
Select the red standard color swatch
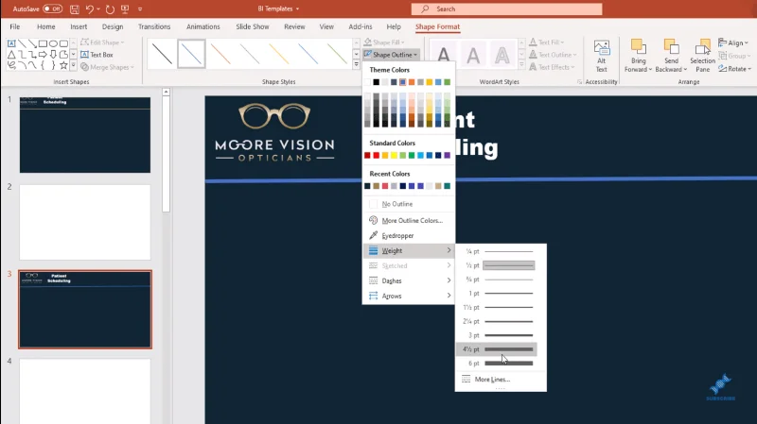(376, 155)
